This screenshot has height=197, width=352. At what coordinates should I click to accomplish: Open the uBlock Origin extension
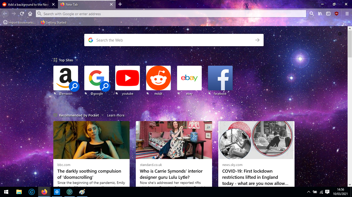(x=337, y=14)
